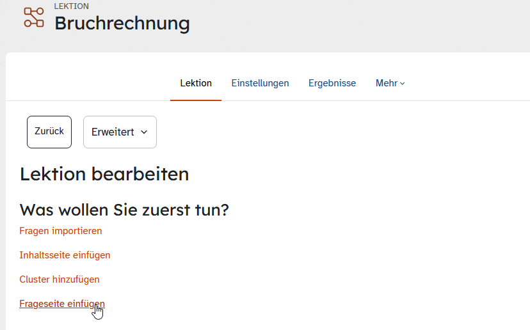
Task: Click the lesson activity icon beside Bruchrechnung
Action: click(34, 17)
